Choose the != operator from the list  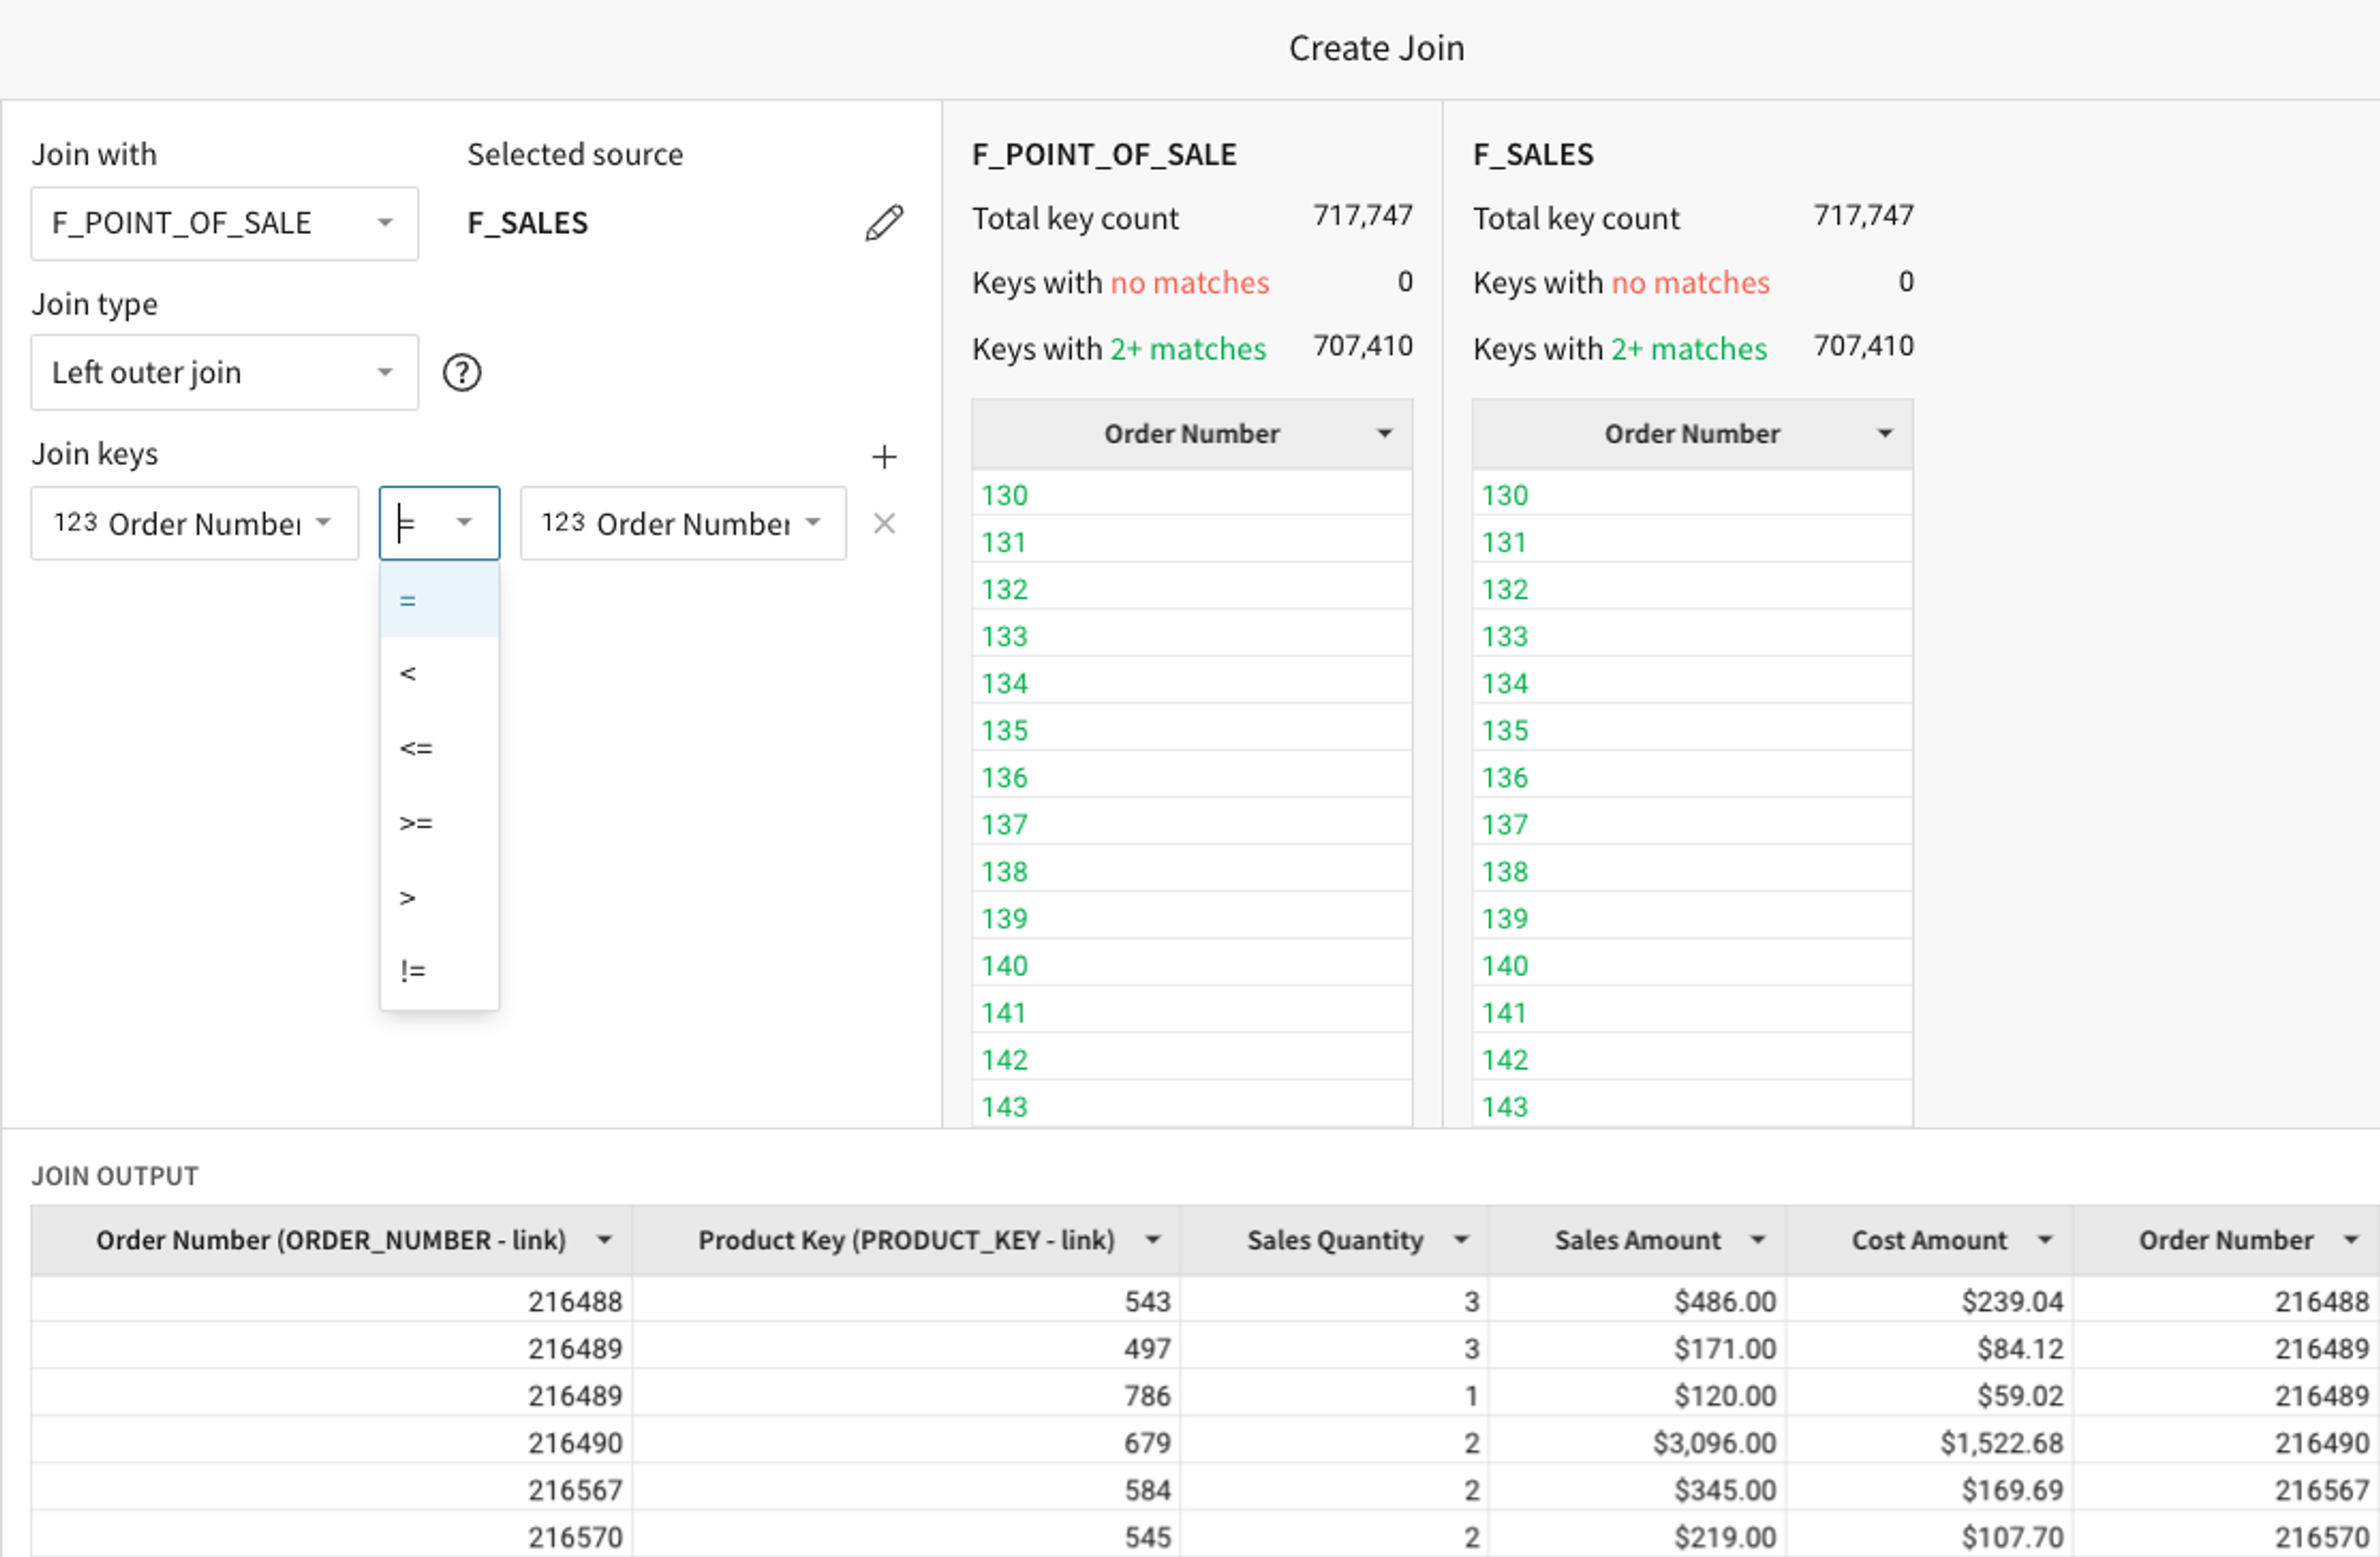coord(439,971)
